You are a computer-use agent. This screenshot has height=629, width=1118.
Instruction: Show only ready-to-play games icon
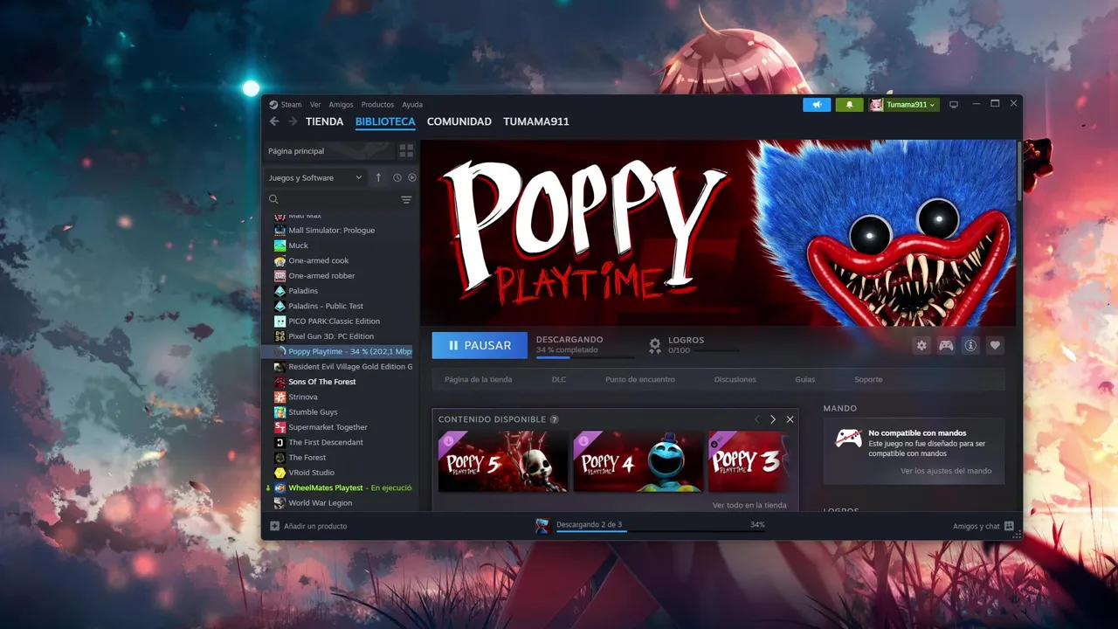(x=412, y=177)
